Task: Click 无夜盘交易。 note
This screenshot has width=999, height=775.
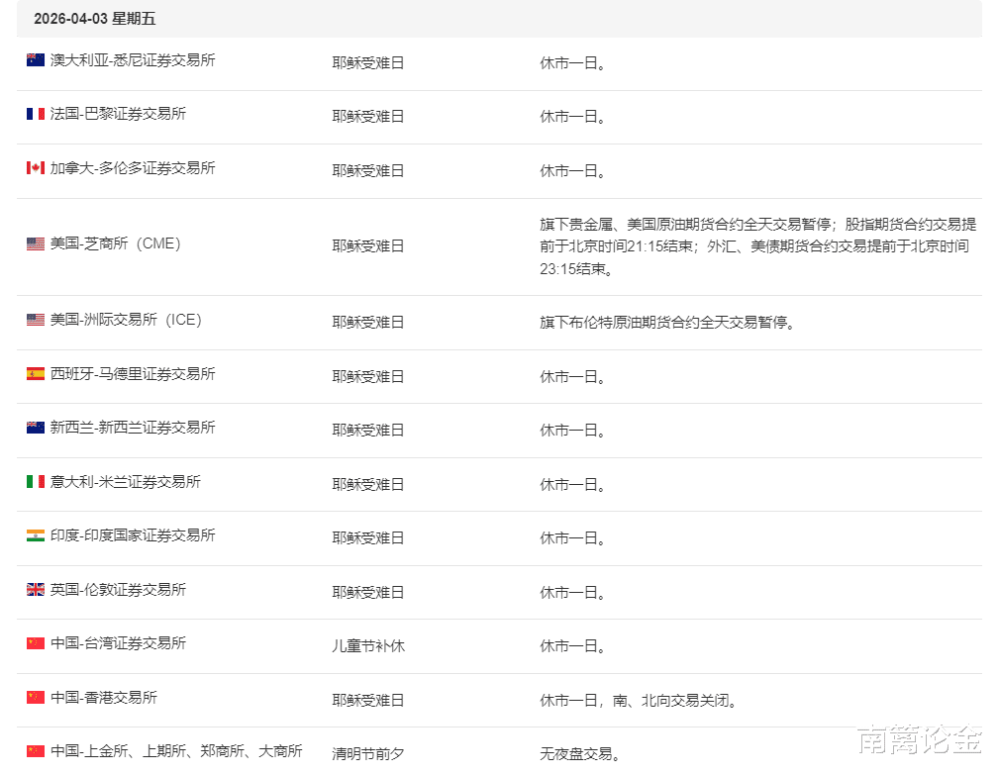Action: tap(580, 754)
